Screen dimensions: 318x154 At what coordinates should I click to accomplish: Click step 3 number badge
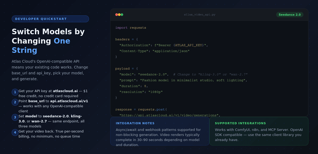tap(15, 117)
